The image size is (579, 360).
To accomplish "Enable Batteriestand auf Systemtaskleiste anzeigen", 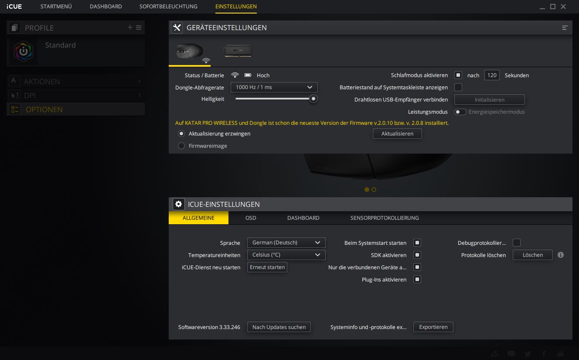I will [x=458, y=87].
